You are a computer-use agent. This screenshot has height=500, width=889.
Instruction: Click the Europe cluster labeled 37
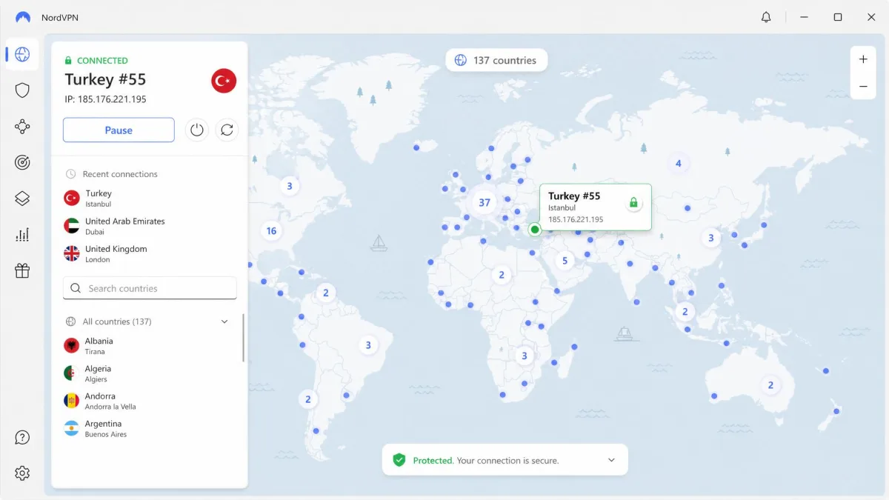[x=485, y=202]
